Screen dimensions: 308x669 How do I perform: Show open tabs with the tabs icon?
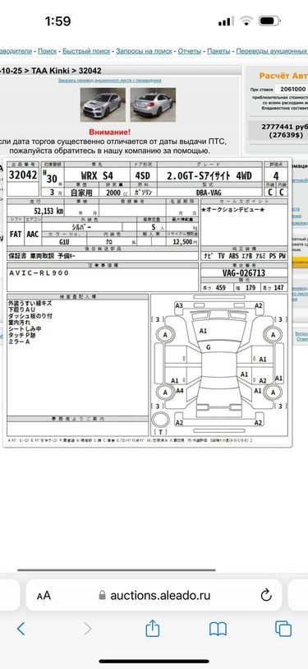pos(283,629)
